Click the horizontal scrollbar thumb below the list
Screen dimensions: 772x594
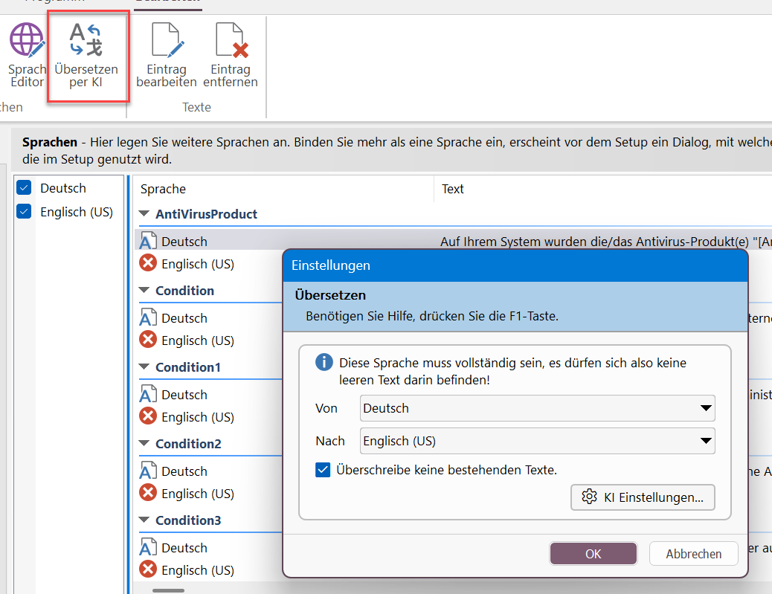point(168,590)
